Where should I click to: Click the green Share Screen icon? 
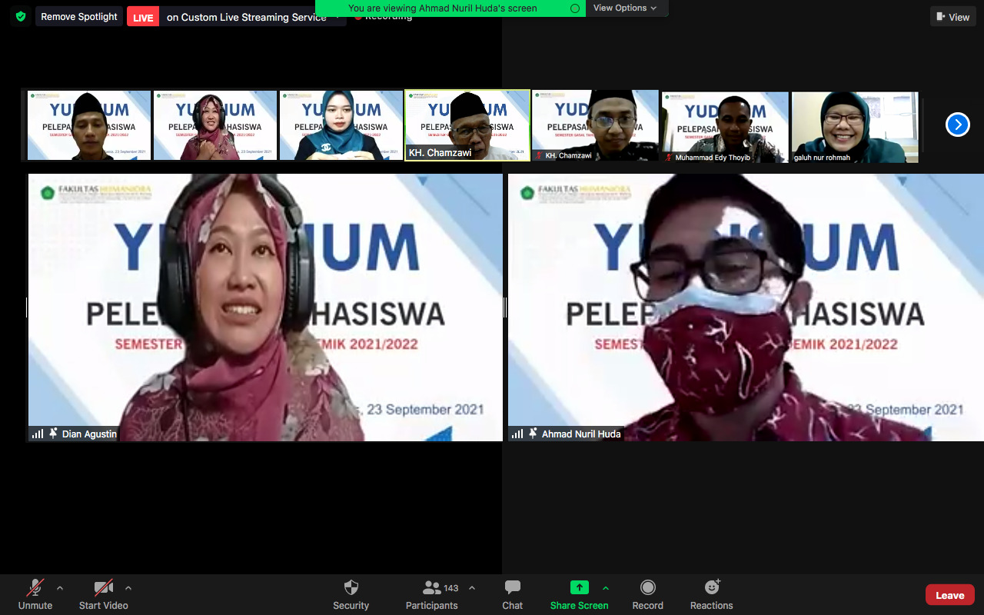[579, 588]
